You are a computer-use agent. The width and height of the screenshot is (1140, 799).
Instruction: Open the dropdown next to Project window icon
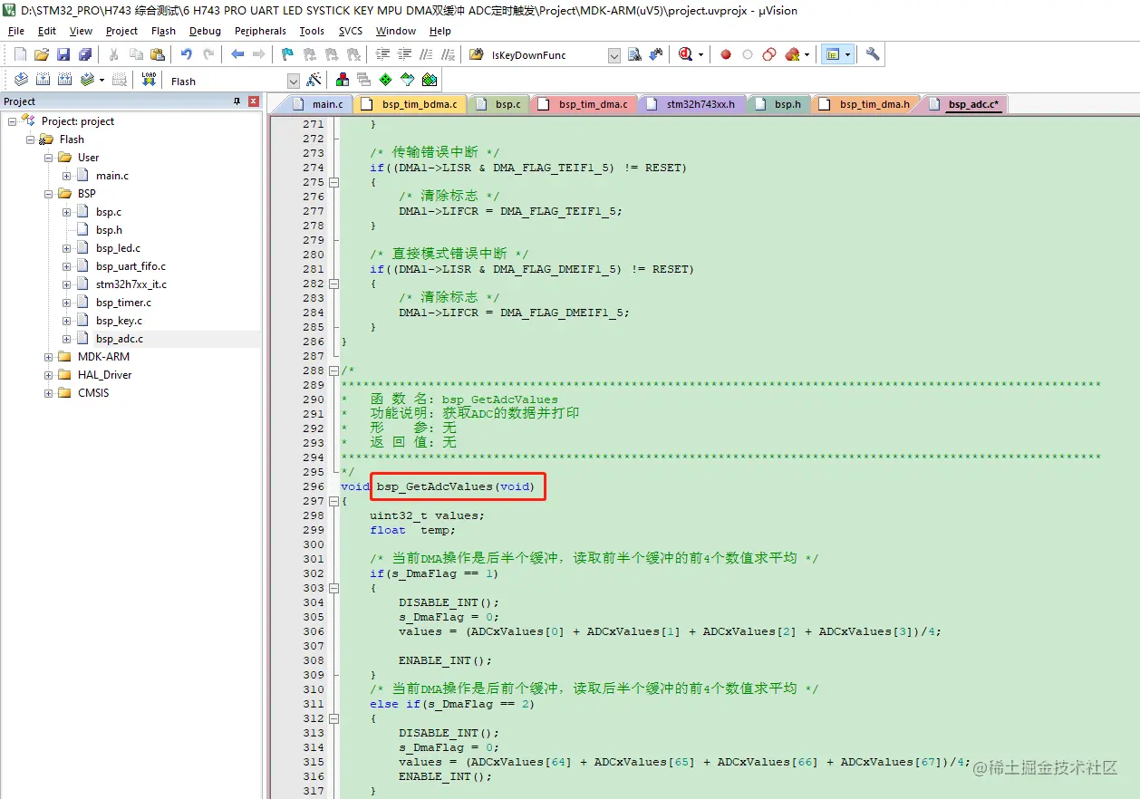(847, 55)
